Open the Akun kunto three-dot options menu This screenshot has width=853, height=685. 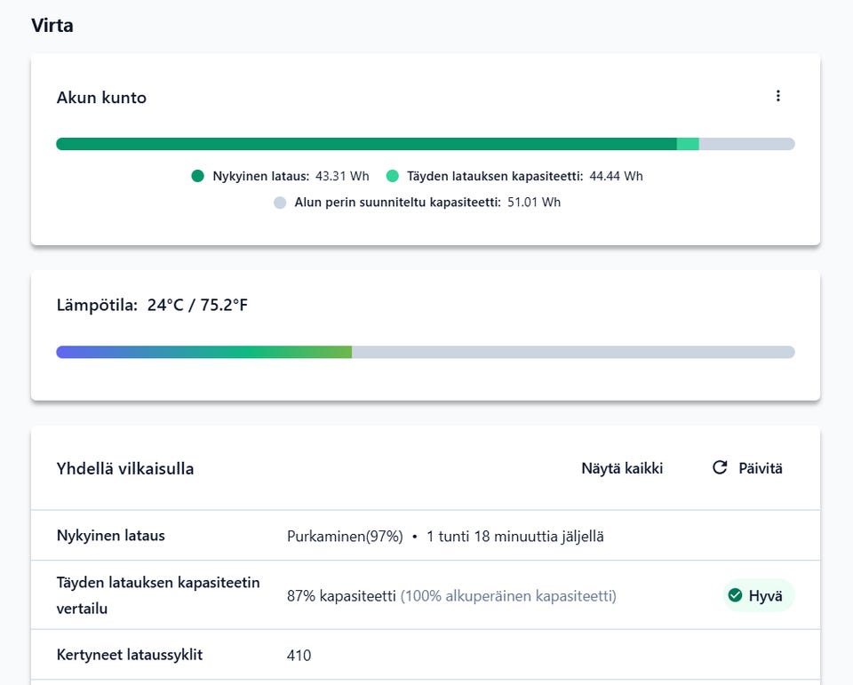click(x=778, y=96)
